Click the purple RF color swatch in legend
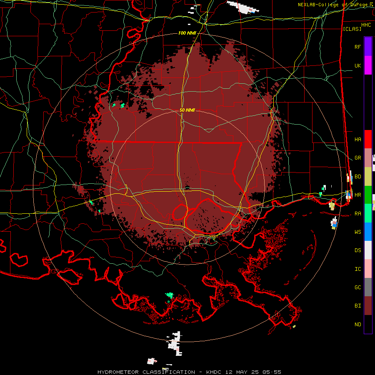 [x=368, y=47]
